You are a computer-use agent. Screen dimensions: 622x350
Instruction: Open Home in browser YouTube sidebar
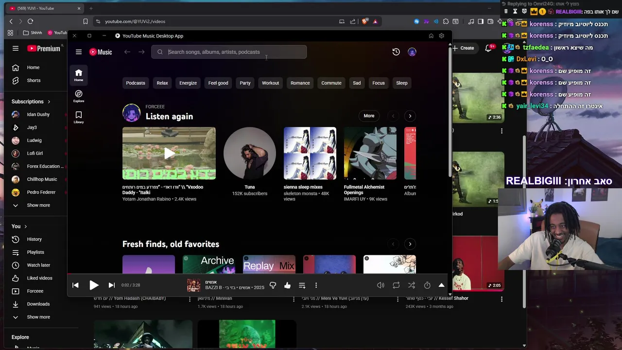[34, 68]
